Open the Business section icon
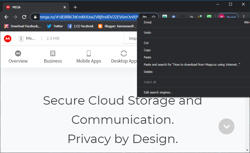The width and height of the screenshot is (250, 153). pos(53,53)
